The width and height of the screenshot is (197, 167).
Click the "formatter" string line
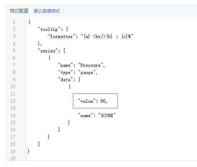coord(91,37)
